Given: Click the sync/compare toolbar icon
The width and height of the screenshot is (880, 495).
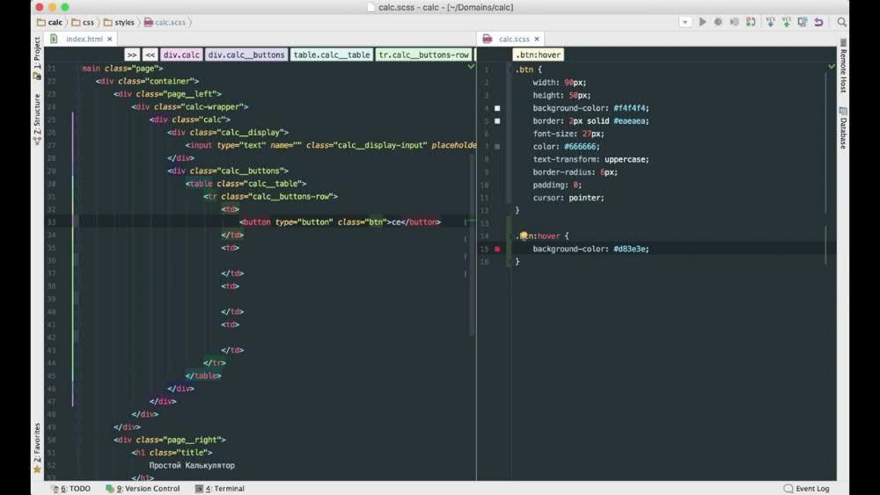Looking at the screenshot, I should click(803, 22).
